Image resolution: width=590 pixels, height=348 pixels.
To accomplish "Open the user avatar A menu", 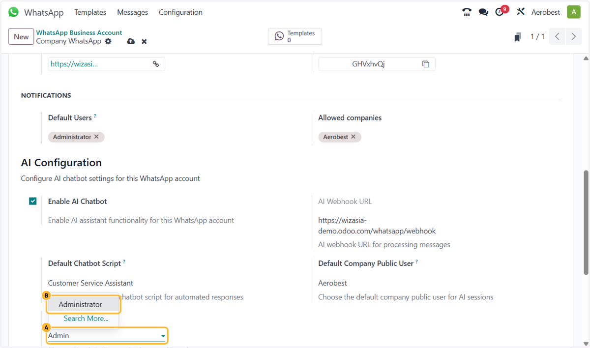I will [x=574, y=12].
